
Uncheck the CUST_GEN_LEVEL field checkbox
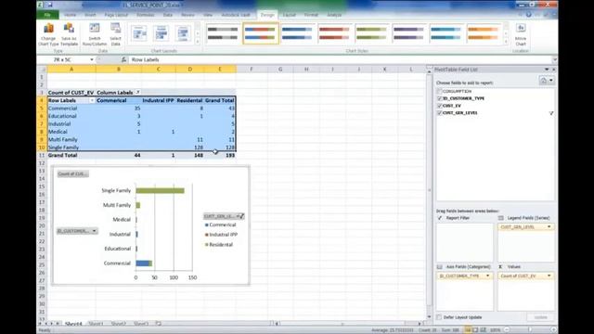pos(439,113)
